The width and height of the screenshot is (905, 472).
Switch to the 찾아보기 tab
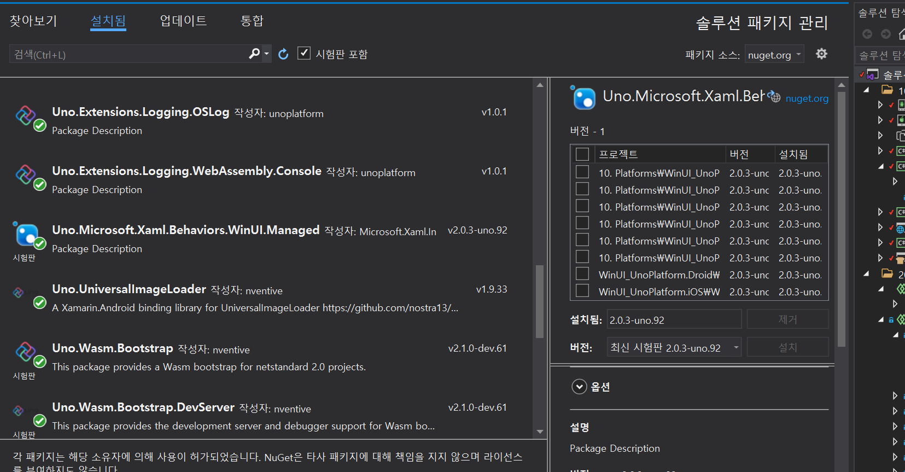point(33,21)
